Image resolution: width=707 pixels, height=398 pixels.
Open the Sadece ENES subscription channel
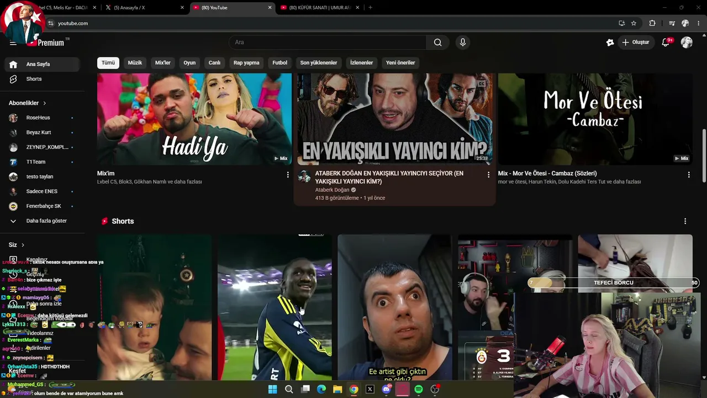coord(43,191)
